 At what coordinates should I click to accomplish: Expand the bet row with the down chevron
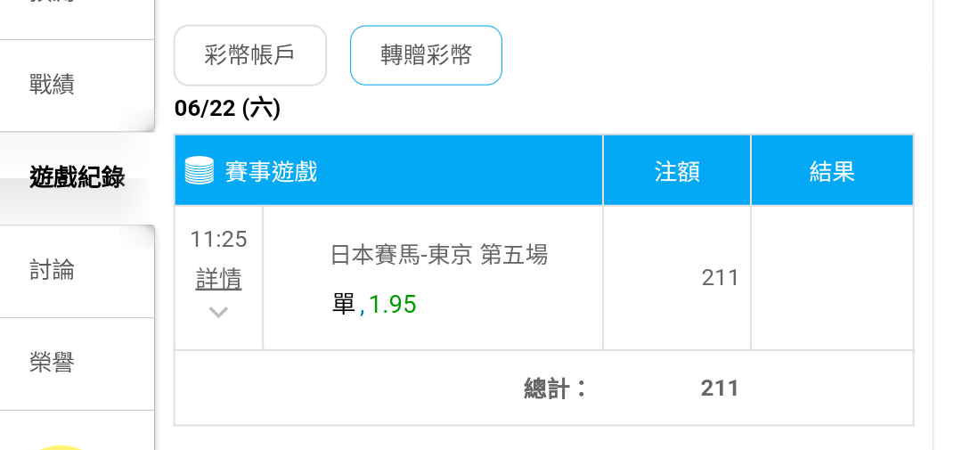(218, 312)
